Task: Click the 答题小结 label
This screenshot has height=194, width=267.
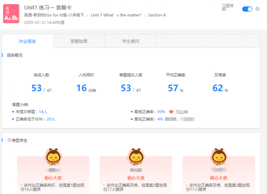Action: point(20,104)
